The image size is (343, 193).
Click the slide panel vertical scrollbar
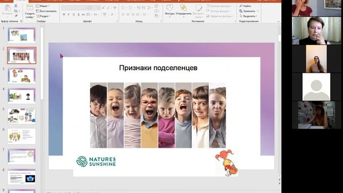(42, 63)
